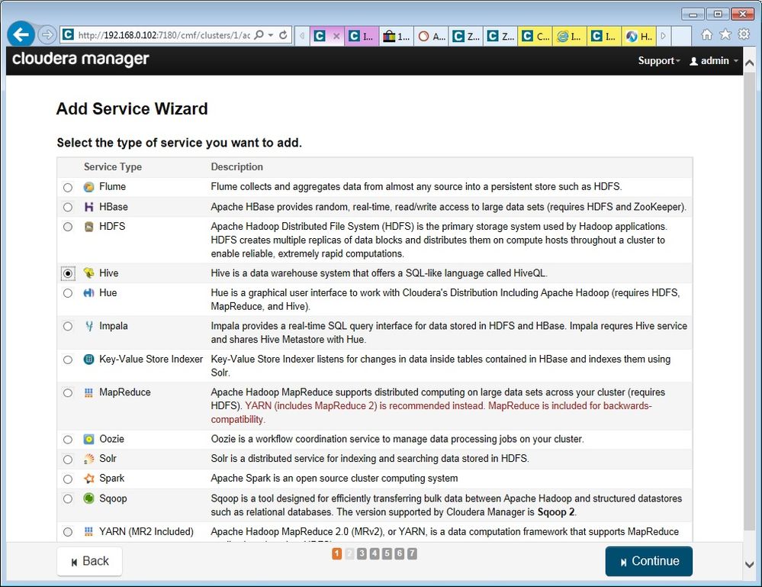This screenshot has width=762, height=587.
Task: Go to wizard step 7
Action: 412,553
